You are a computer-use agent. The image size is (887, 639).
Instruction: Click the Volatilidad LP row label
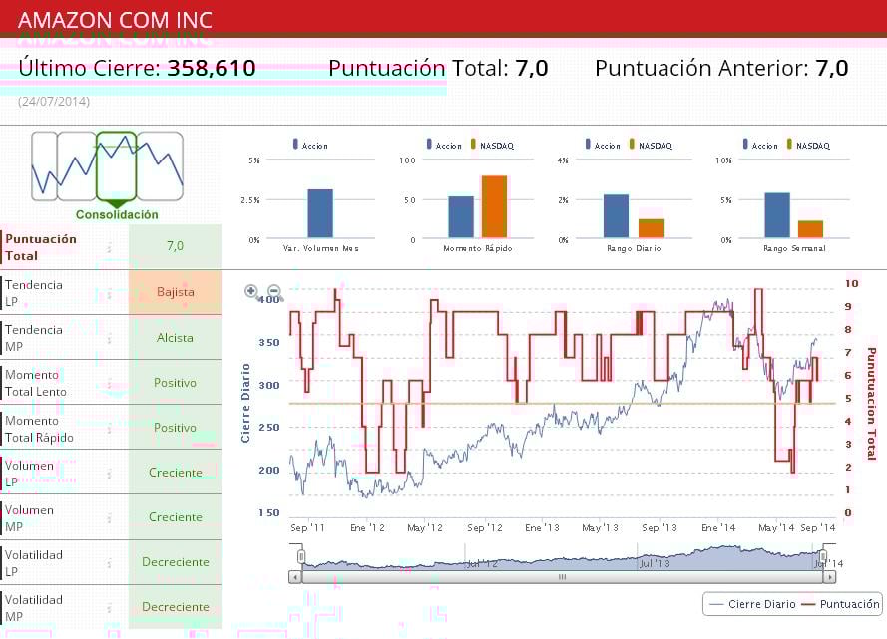coord(34,562)
